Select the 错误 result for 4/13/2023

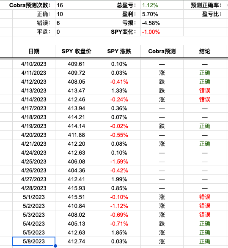(x=205, y=90)
